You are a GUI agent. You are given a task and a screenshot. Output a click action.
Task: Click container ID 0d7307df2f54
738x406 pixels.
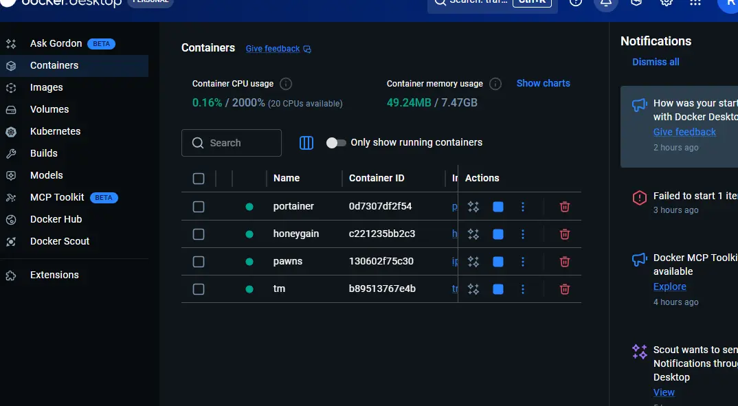coord(380,207)
